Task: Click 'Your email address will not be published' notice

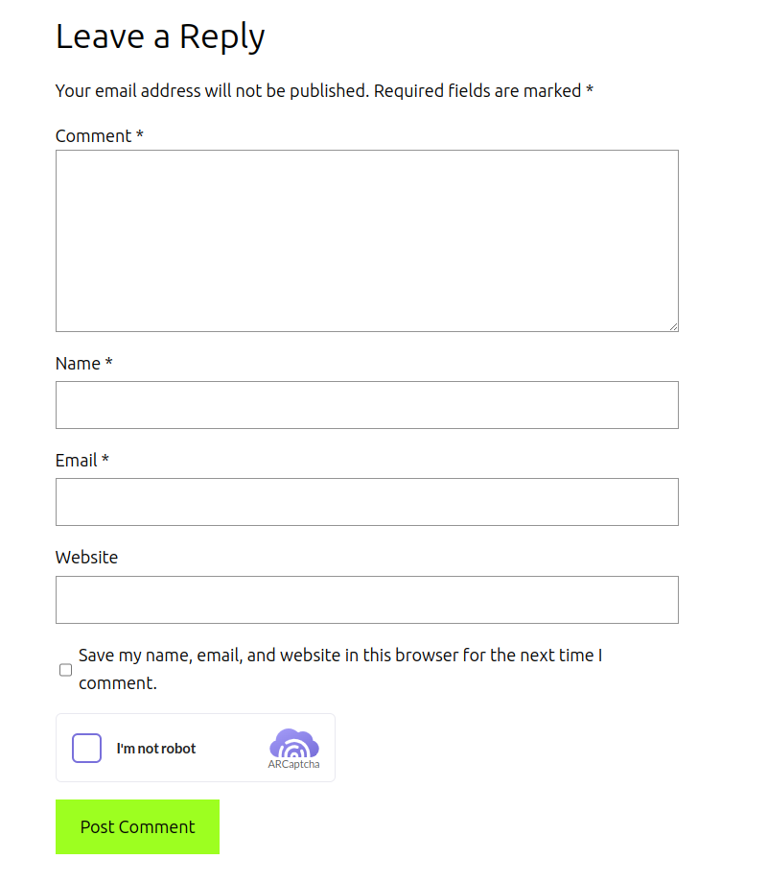Action: pos(212,90)
